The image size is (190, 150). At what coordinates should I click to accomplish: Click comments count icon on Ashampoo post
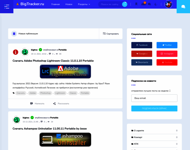click(x=41, y=122)
